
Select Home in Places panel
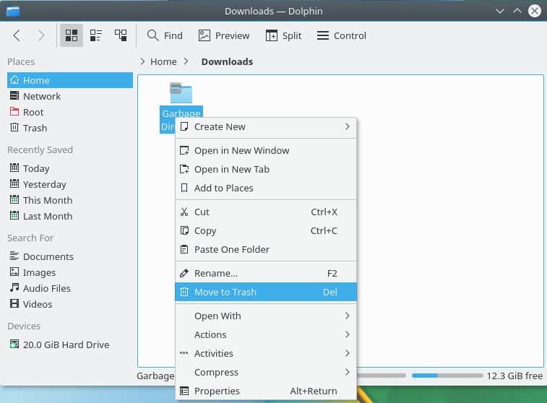70,80
